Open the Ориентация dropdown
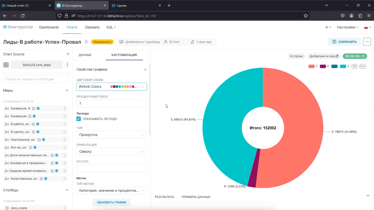The image size is (374, 210). point(112,151)
